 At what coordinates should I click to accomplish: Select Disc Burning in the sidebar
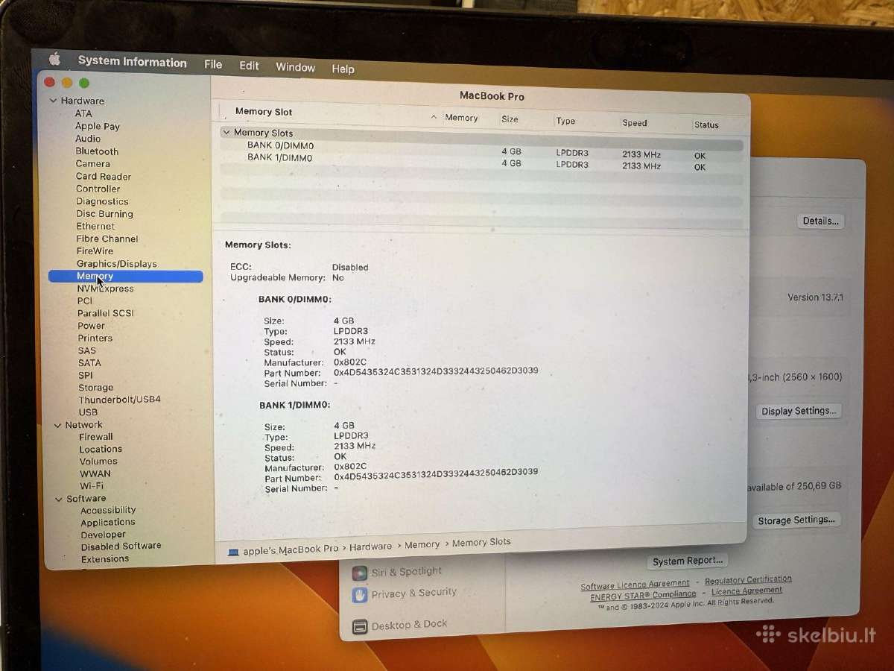coord(104,214)
